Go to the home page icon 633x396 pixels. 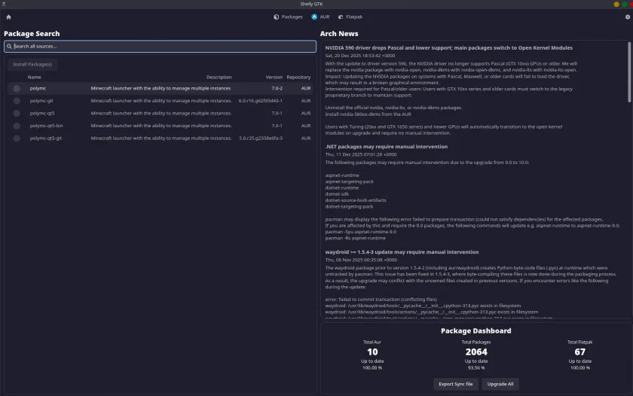pyautogui.click(x=8, y=17)
